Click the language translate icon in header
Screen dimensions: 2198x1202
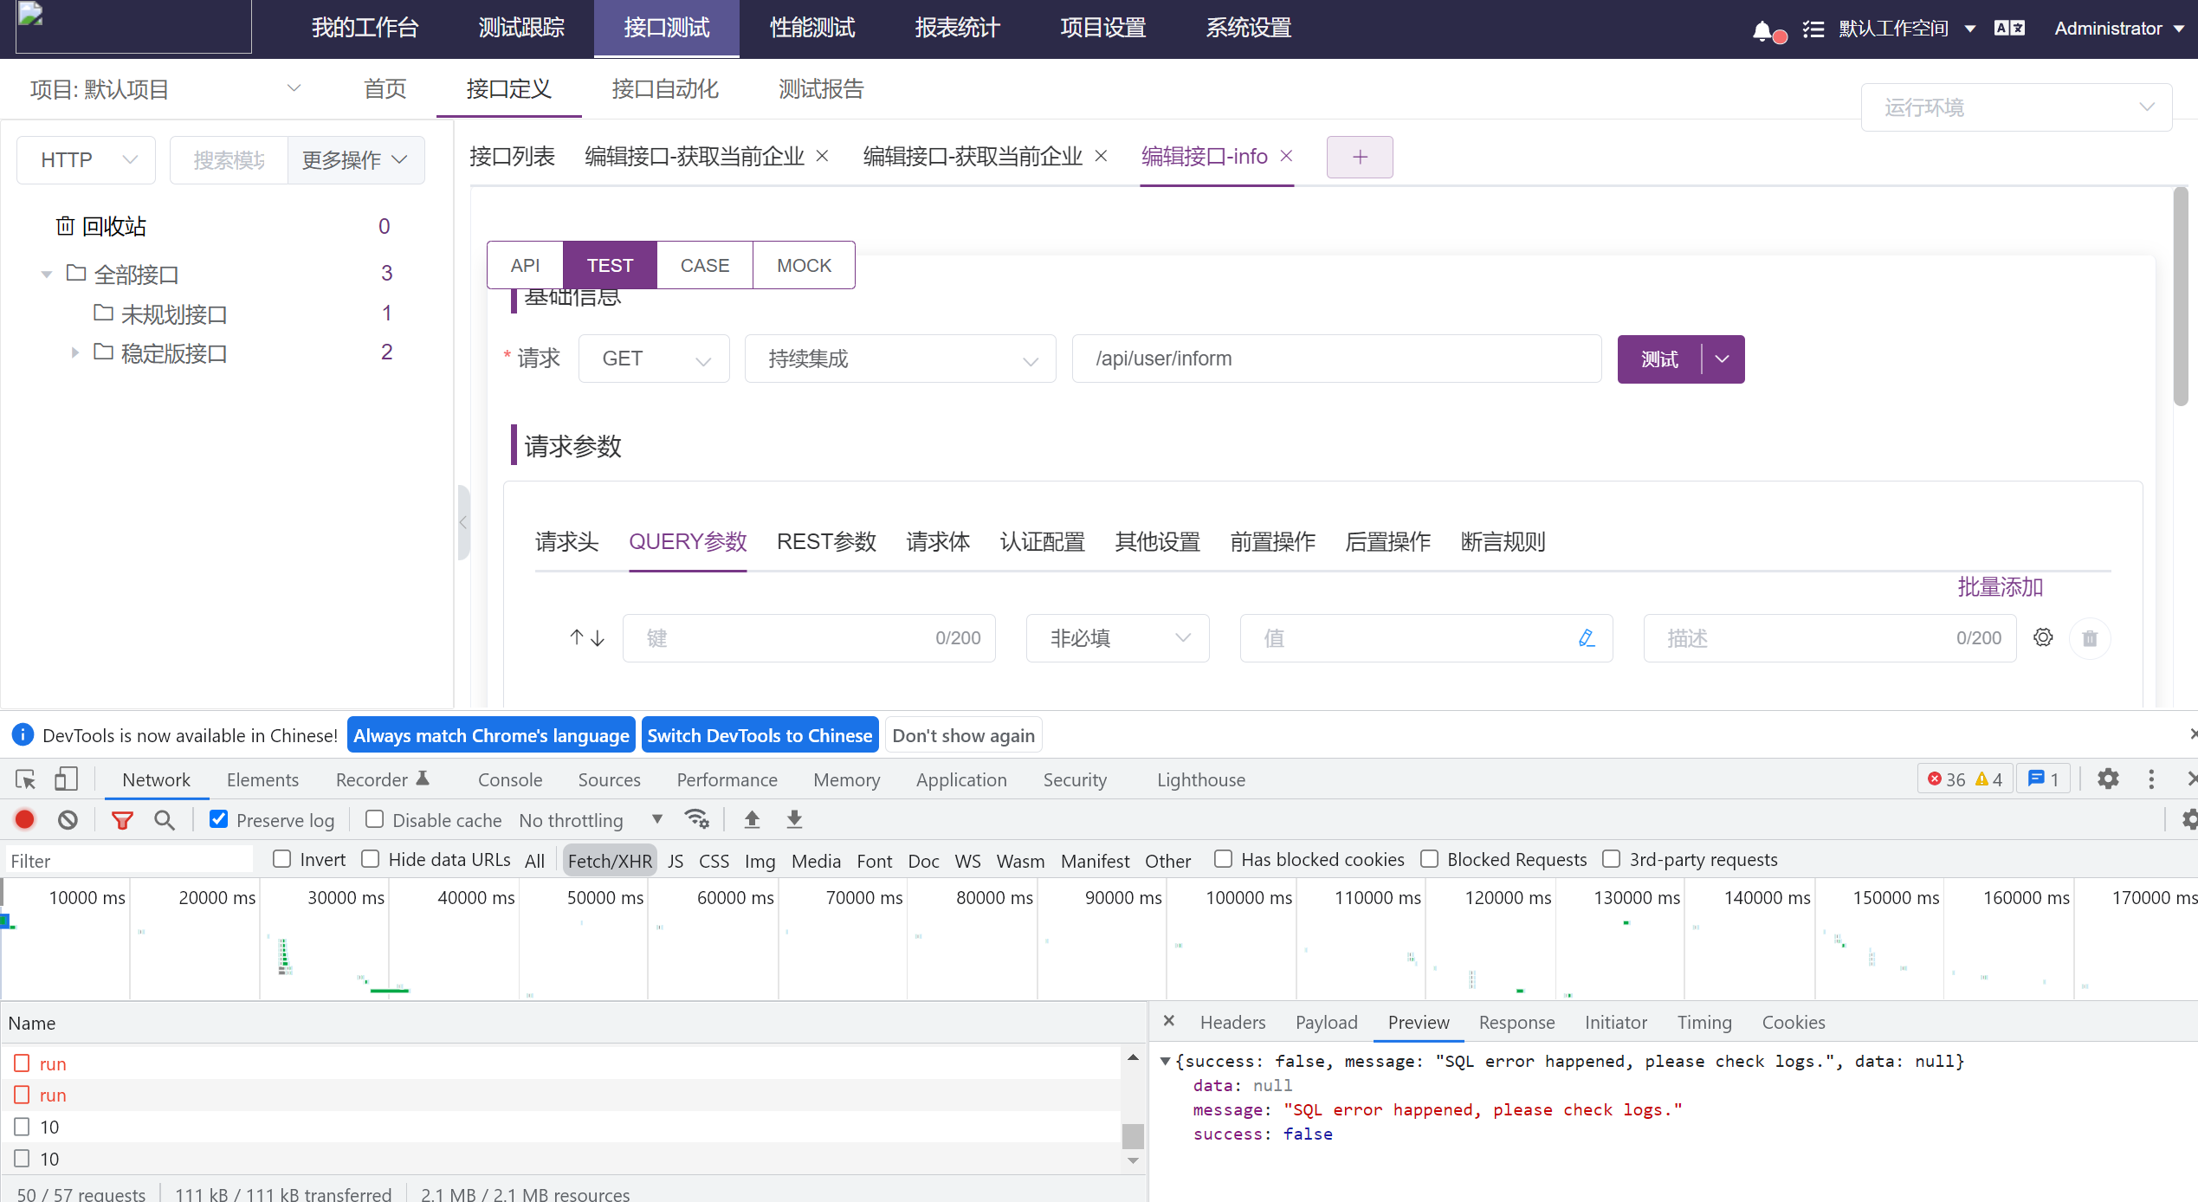tap(2008, 28)
